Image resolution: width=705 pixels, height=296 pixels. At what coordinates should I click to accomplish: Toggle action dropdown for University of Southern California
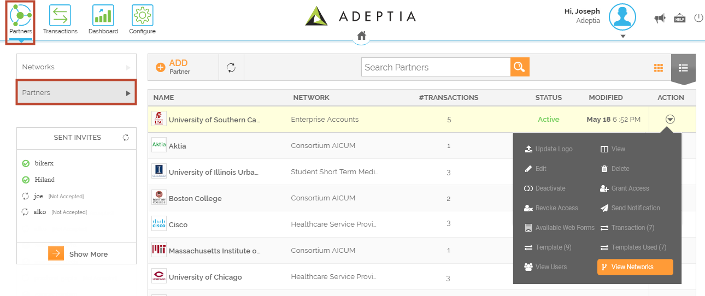pos(670,120)
